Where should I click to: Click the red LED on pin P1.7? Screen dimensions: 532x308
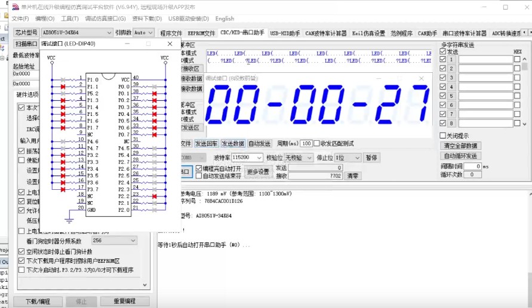(63, 128)
